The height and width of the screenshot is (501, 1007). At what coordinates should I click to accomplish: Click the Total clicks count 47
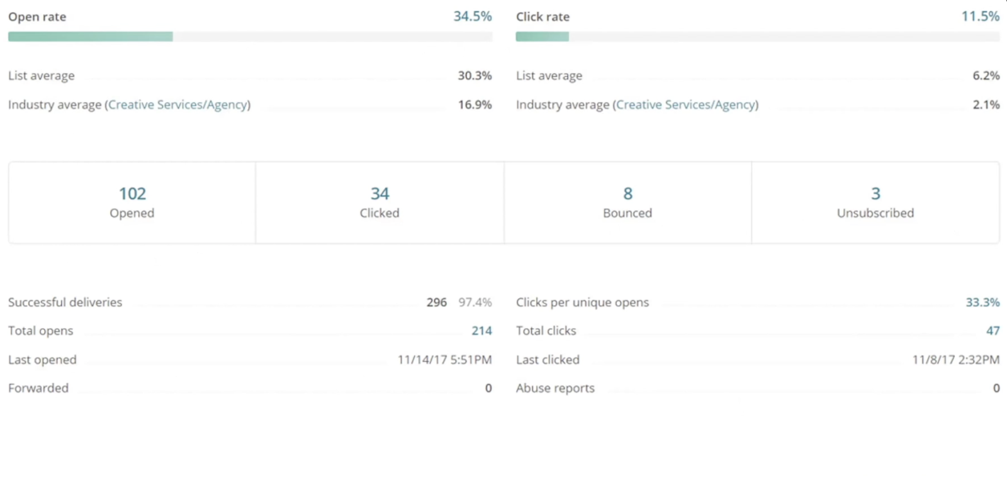pyautogui.click(x=993, y=331)
